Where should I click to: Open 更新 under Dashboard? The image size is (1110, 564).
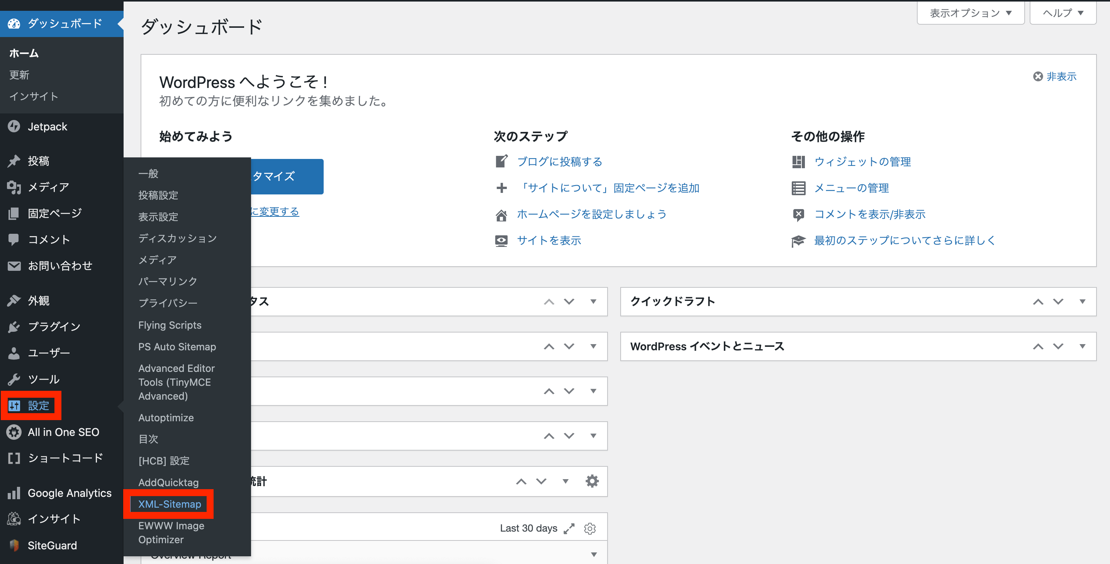(19, 75)
